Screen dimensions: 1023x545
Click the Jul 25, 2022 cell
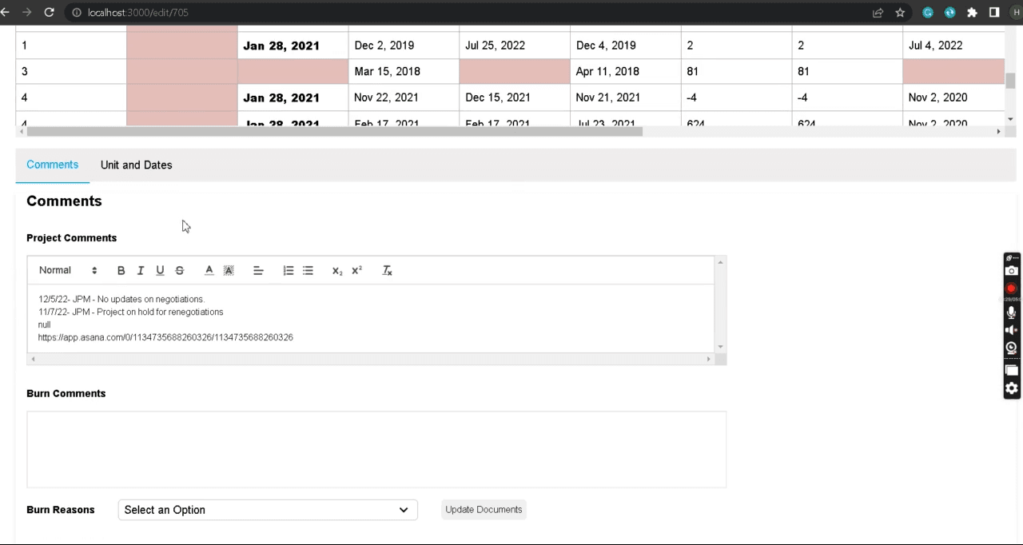pyautogui.click(x=515, y=46)
